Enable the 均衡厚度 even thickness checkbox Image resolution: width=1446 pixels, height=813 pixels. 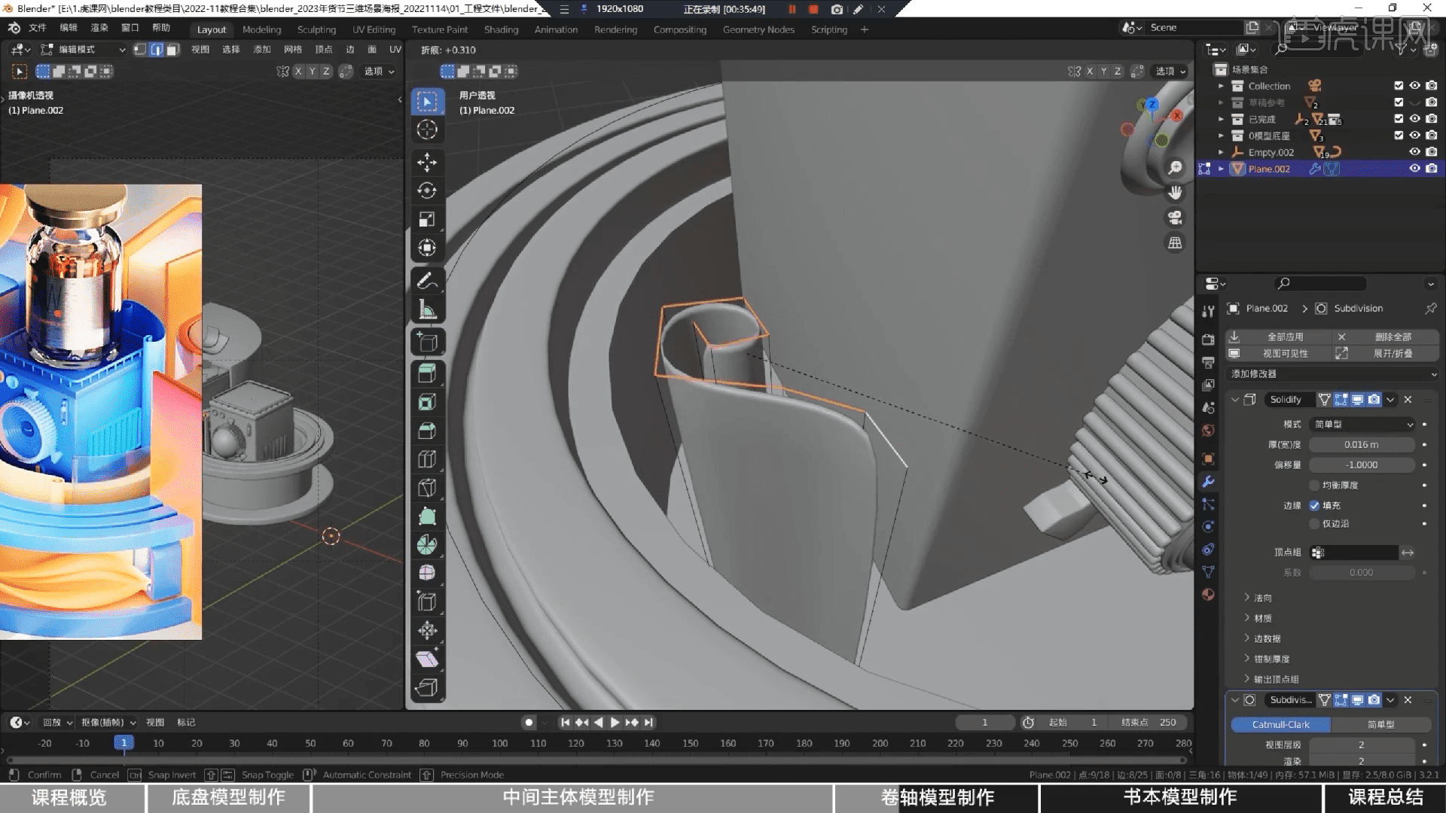1314,486
